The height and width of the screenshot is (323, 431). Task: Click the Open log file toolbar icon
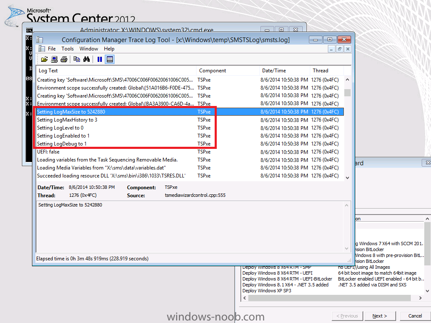pyautogui.click(x=44, y=59)
